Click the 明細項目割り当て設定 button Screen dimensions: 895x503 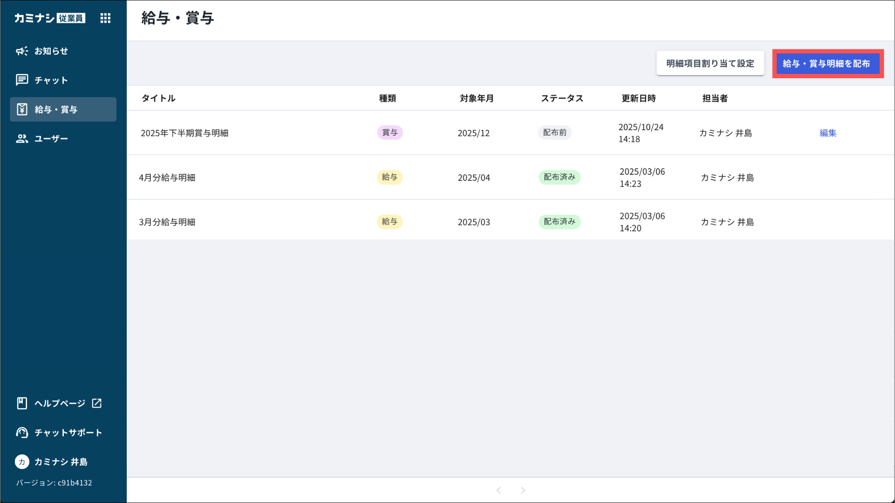710,63
